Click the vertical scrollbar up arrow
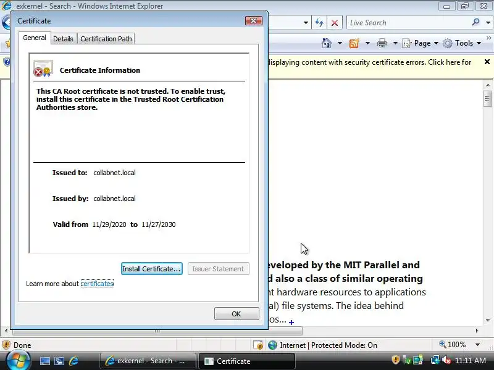 point(488,85)
